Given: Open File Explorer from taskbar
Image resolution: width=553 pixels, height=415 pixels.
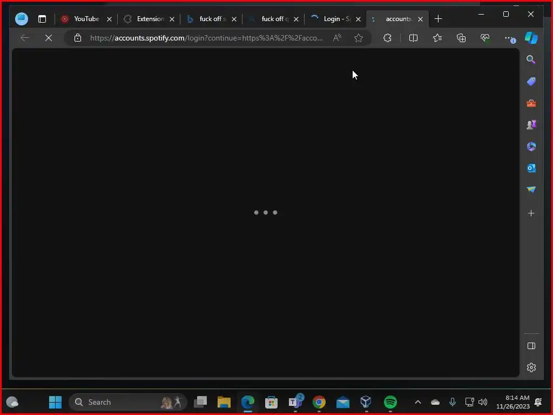Looking at the screenshot, I should (224, 402).
